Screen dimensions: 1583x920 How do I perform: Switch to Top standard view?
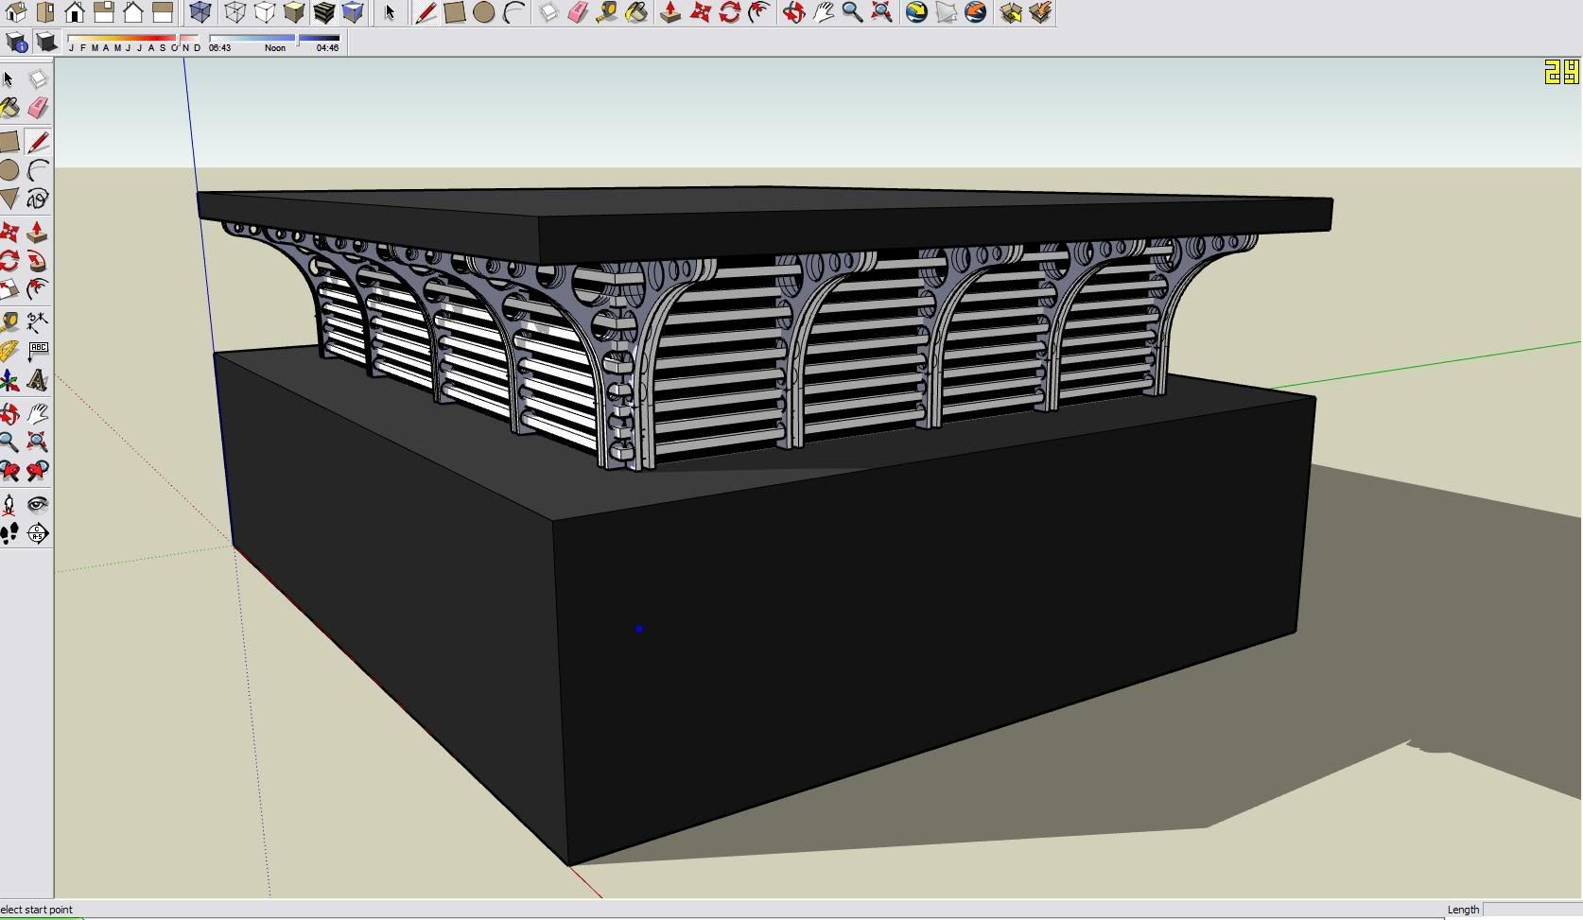(45, 12)
